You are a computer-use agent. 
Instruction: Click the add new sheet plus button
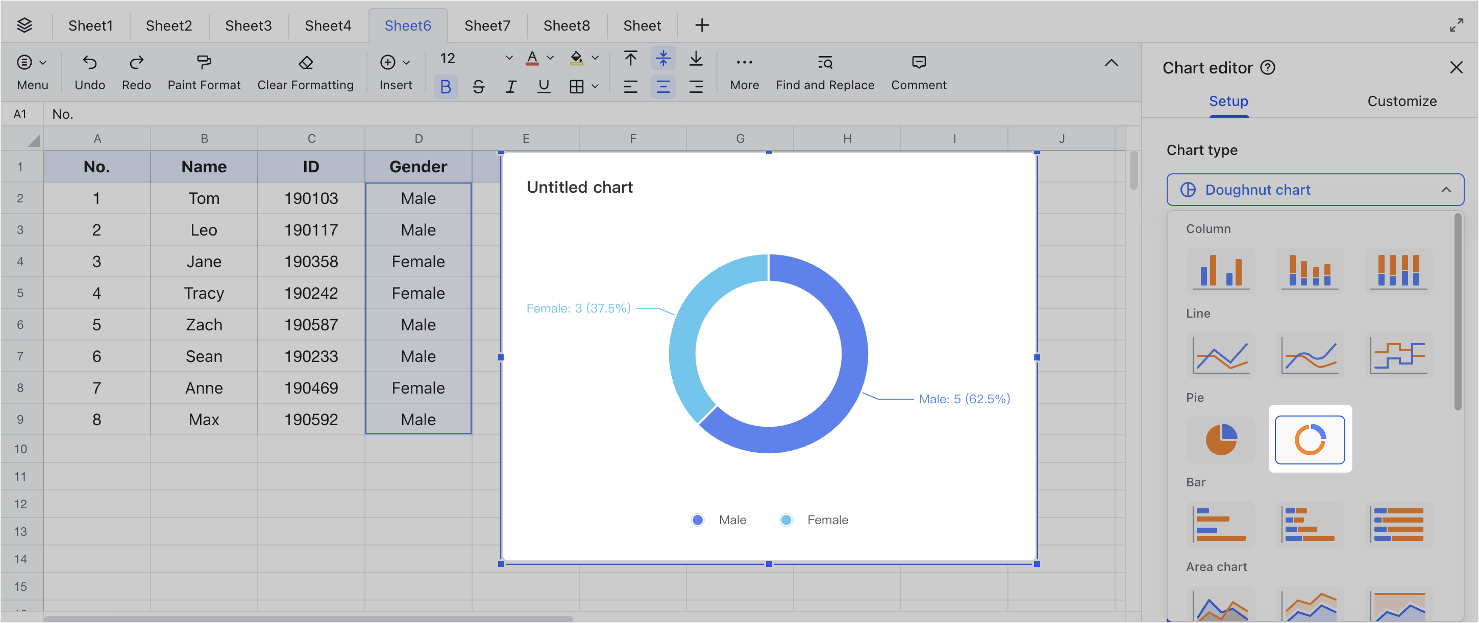702,25
